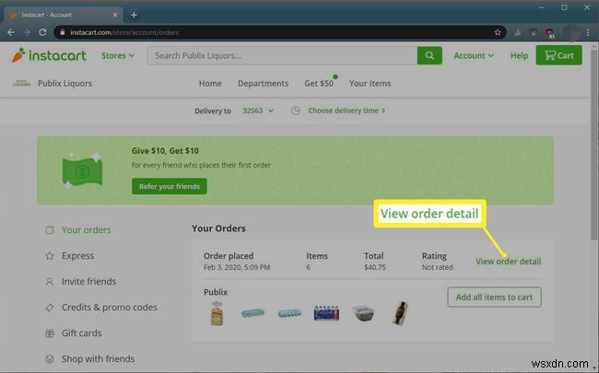Focus the Search Publix Liquors field
599x373 pixels.
click(x=282, y=56)
